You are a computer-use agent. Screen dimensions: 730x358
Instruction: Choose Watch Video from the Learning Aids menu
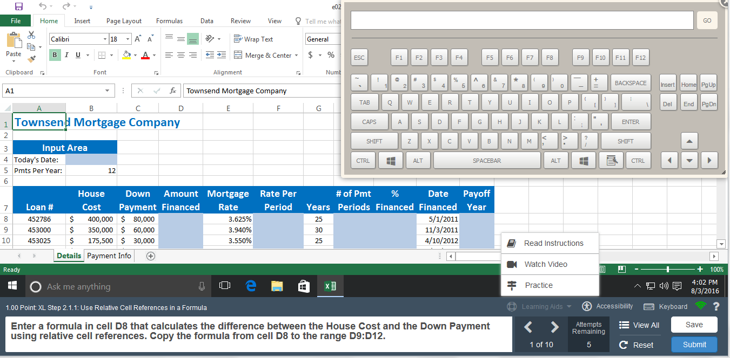[550, 264]
